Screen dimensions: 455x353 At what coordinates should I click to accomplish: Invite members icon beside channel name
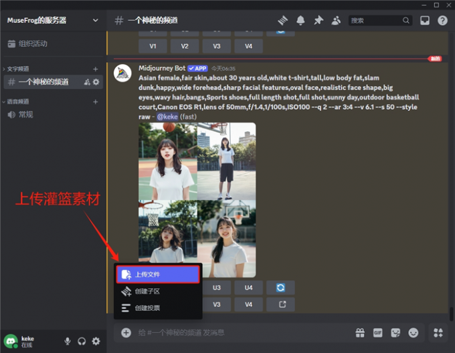point(87,82)
